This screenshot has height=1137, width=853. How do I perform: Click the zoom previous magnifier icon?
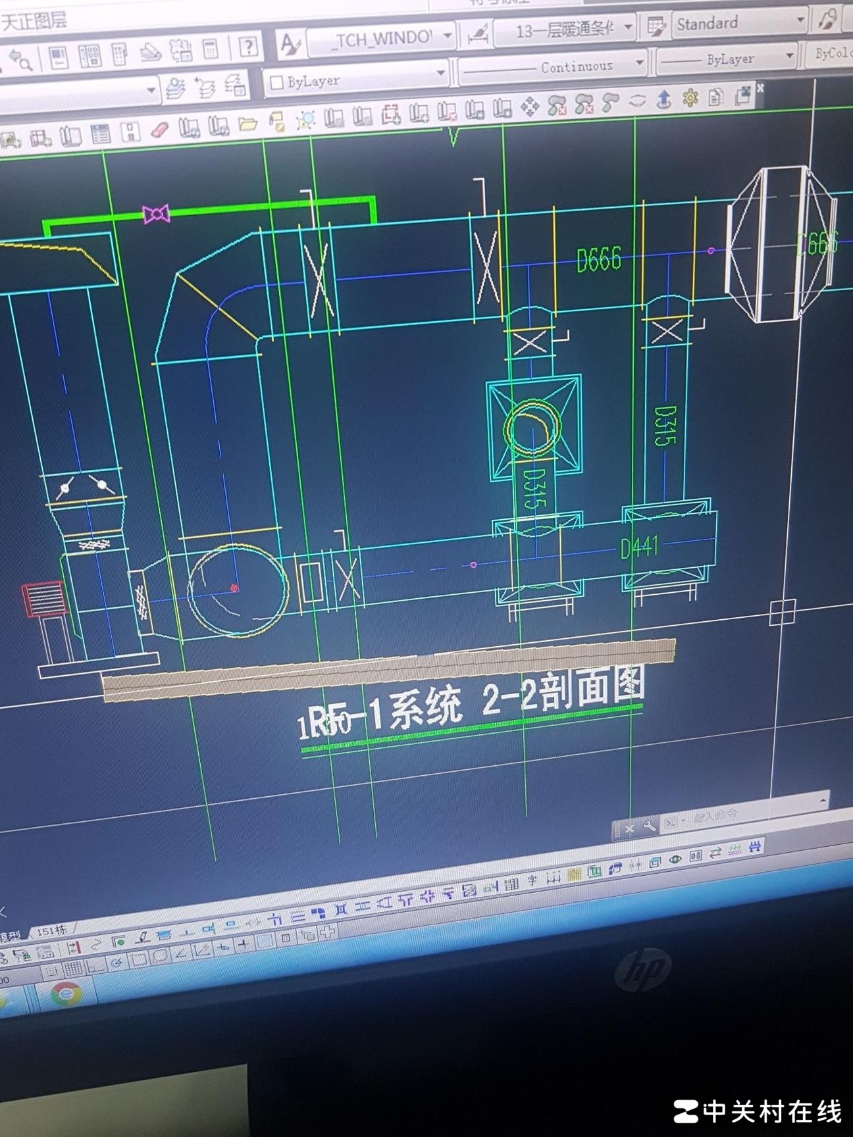(20, 61)
